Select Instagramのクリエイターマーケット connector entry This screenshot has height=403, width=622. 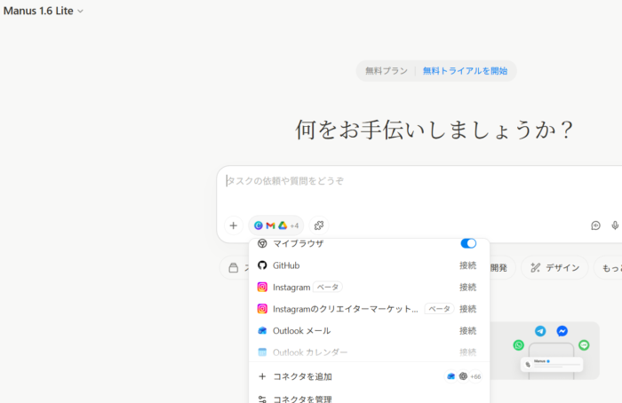coord(345,309)
